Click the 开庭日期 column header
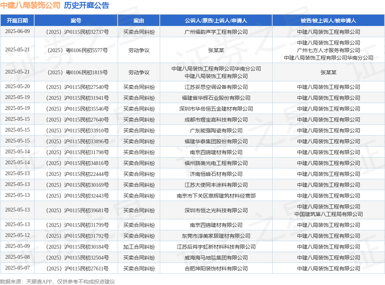Screen dimensions: 385x285 17,21
